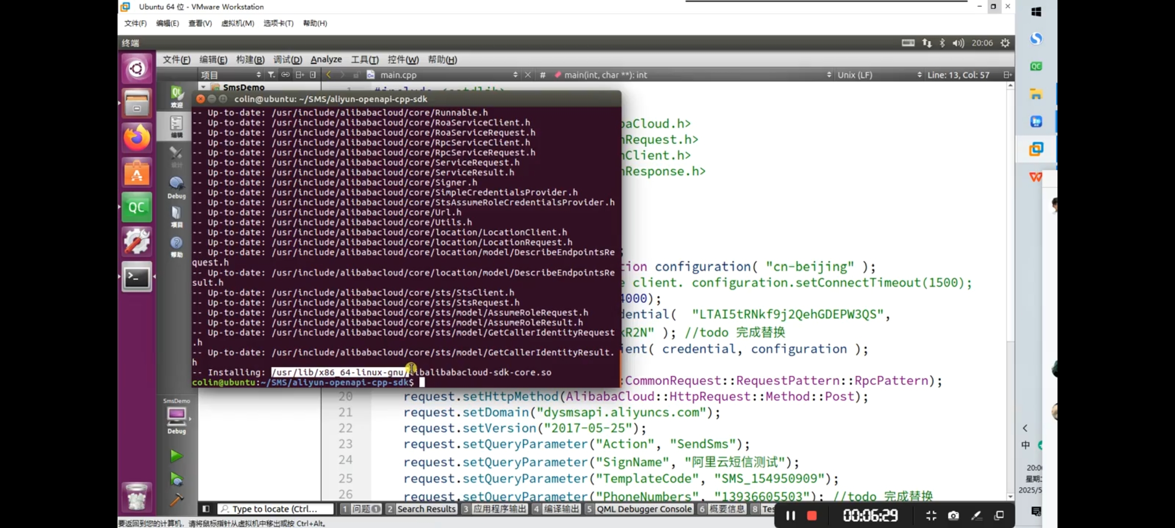Open Qt Creator Welcome mode
The image size is (1175, 528).
click(x=176, y=96)
